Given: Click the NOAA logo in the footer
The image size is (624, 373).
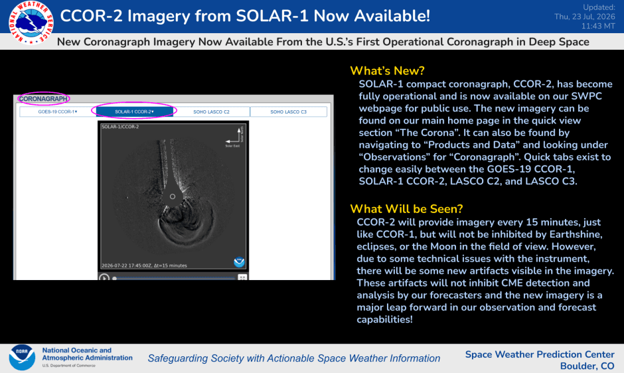Looking at the screenshot, I should (22, 358).
